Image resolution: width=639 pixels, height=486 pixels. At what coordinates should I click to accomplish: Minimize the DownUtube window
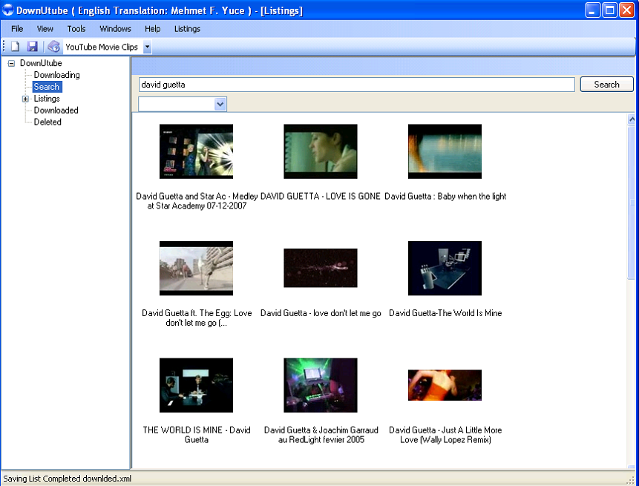[592, 10]
